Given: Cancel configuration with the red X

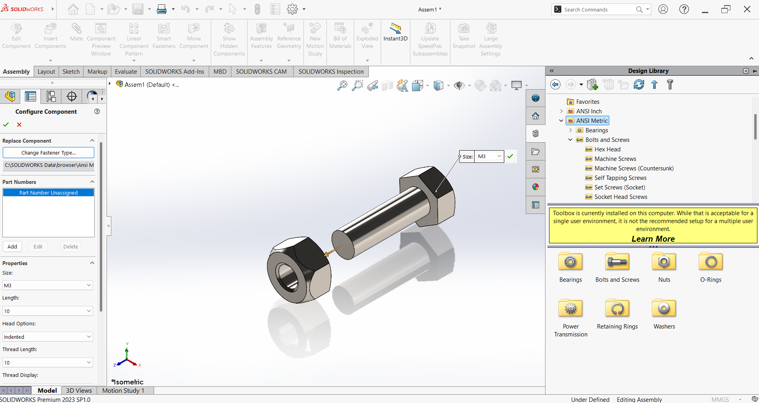Looking at the screenshot, I should click(x=19, y=124).
